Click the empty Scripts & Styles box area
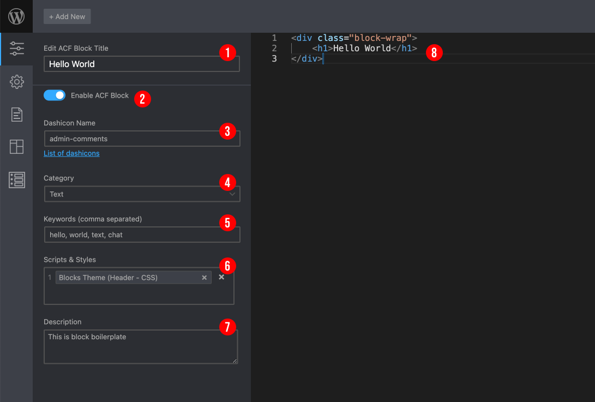The image size is (595, 402). coord(139,294)
